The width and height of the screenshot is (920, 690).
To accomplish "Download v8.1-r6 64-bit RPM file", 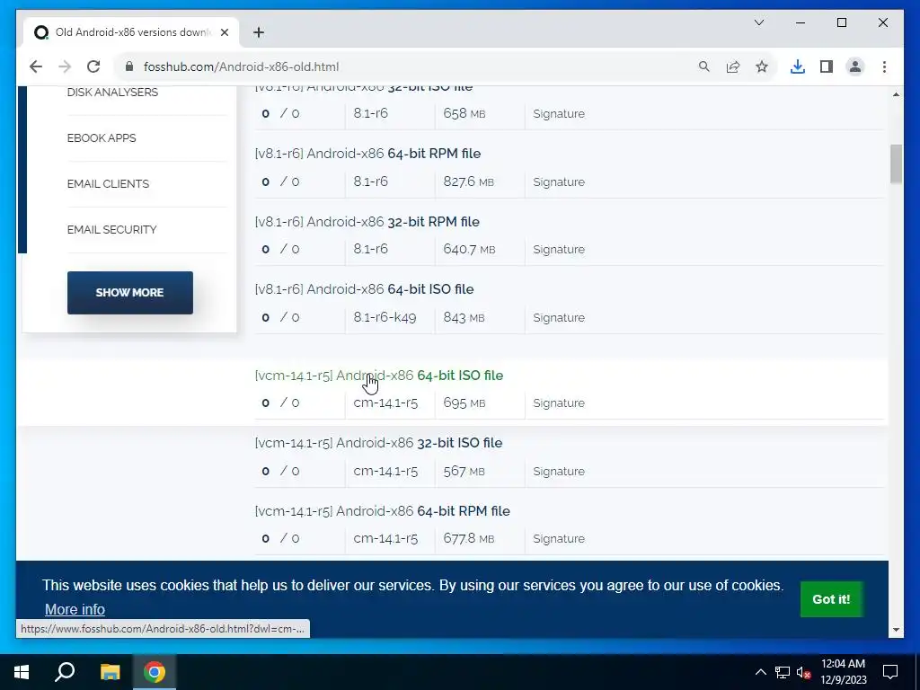I will tap(367, 154).
